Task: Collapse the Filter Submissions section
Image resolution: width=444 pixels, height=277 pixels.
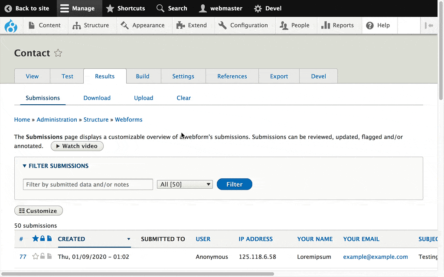Action: [55, 166]
